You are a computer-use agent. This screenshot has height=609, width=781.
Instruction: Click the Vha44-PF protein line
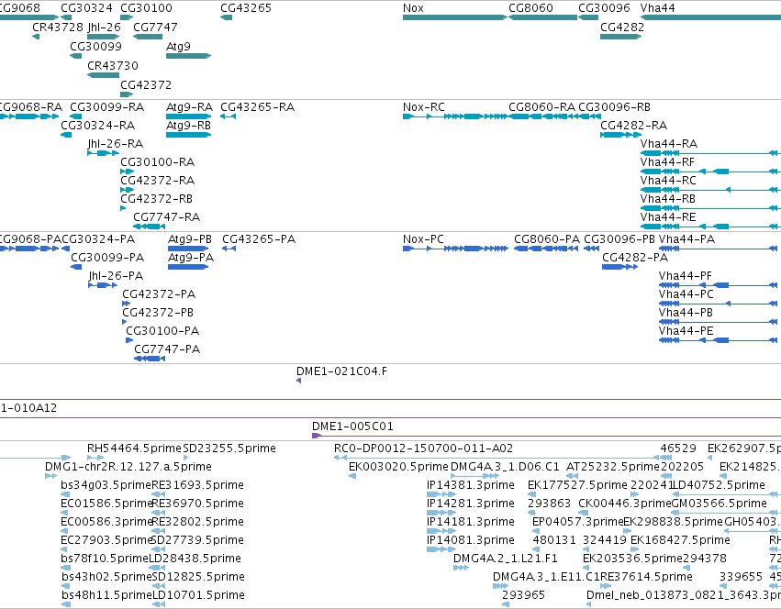[x=720, y=285]
